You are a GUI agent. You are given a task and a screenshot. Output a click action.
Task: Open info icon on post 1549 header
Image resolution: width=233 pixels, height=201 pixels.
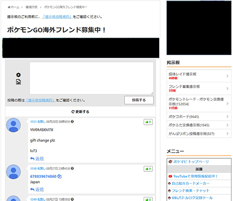72,199
